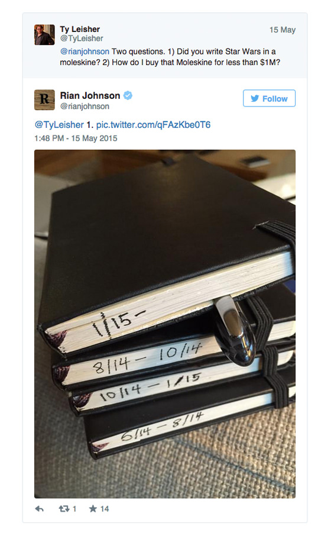Open the 15 May timestamp
331x539 pixels.
pos(283,30)
